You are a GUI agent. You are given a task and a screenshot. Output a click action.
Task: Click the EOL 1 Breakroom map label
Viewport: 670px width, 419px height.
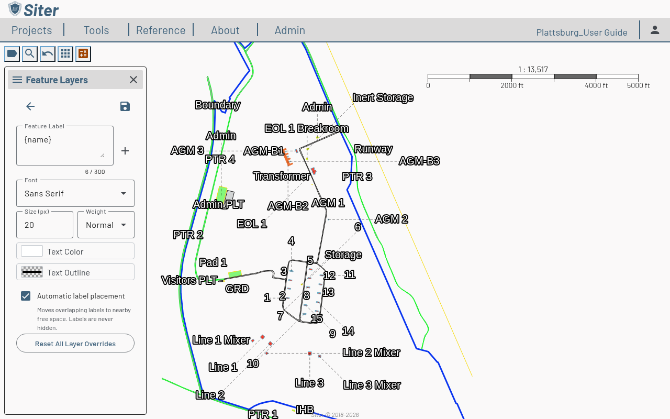307,128
